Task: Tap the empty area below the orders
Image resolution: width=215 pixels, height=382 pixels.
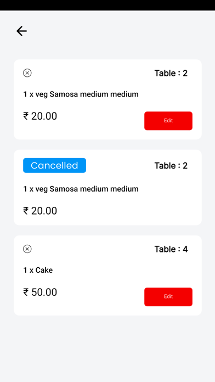Action: pyautogui.click(x=107, y=349)
